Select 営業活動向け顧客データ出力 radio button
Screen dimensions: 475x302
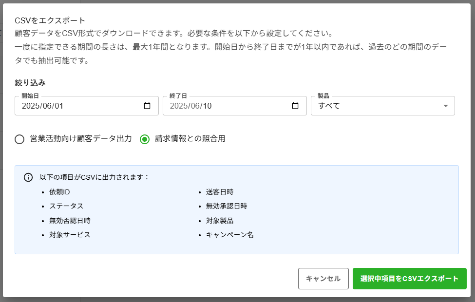coord(19,139)
